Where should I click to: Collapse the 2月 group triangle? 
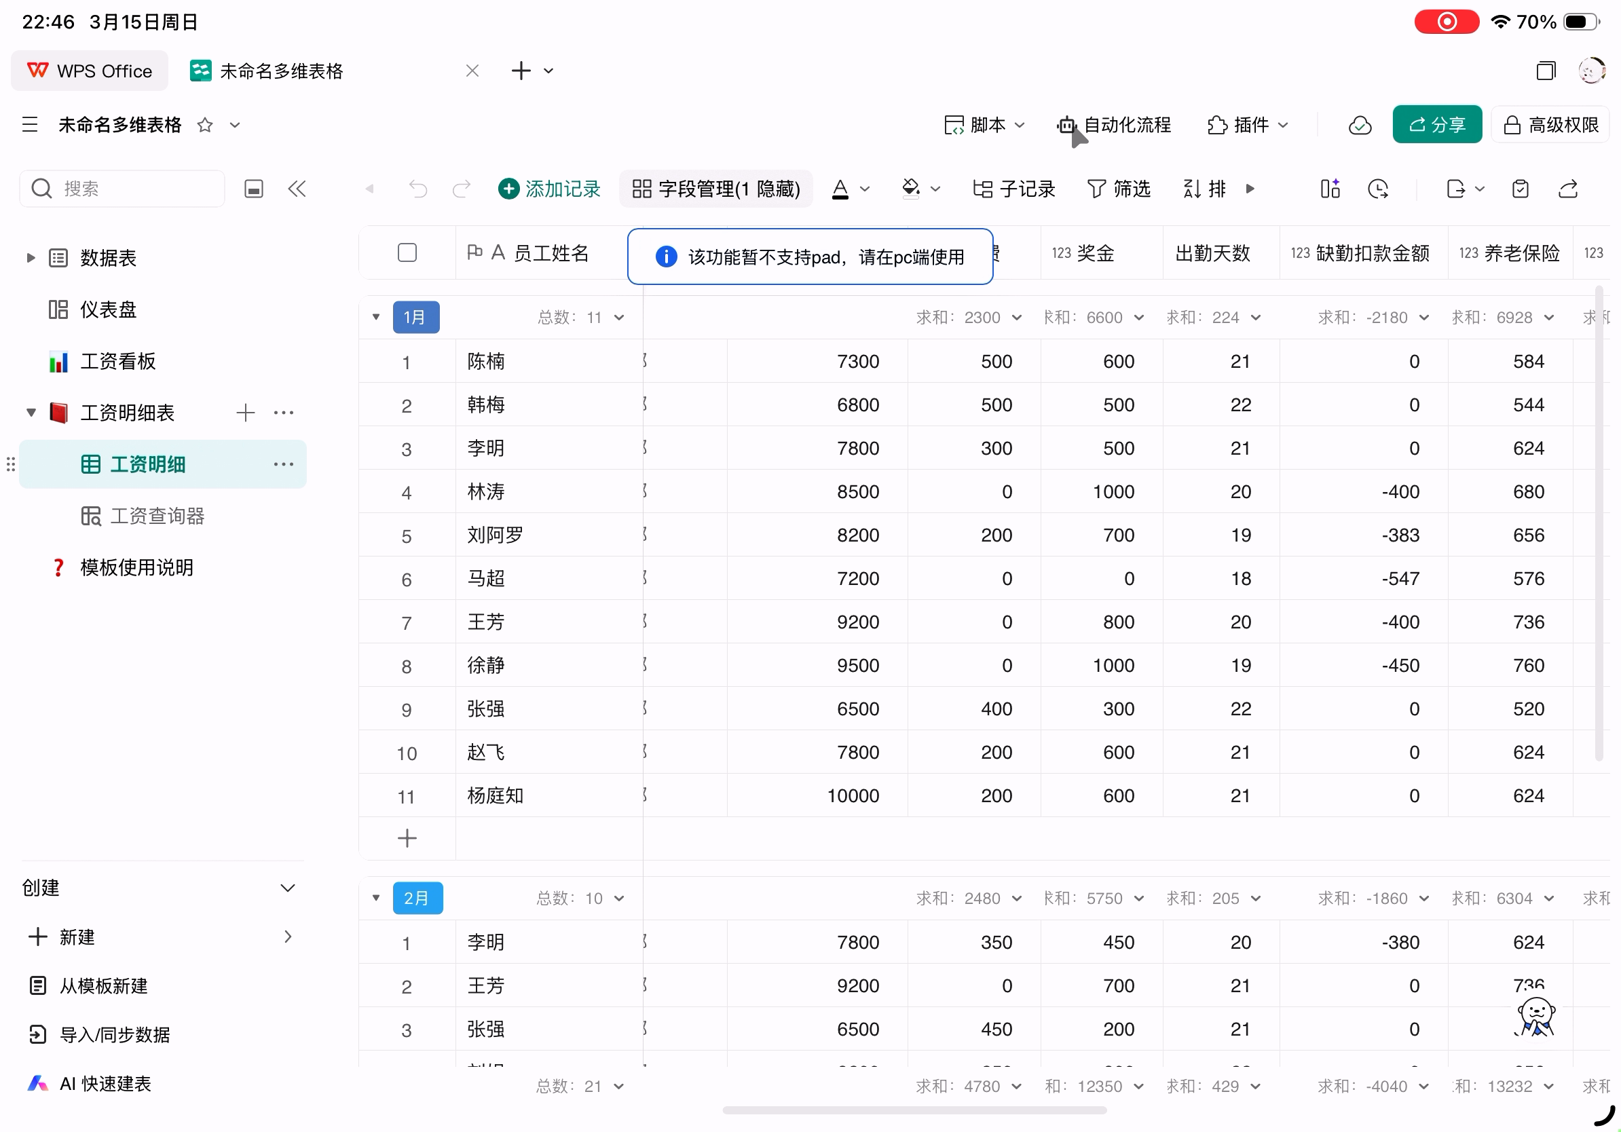376,899
